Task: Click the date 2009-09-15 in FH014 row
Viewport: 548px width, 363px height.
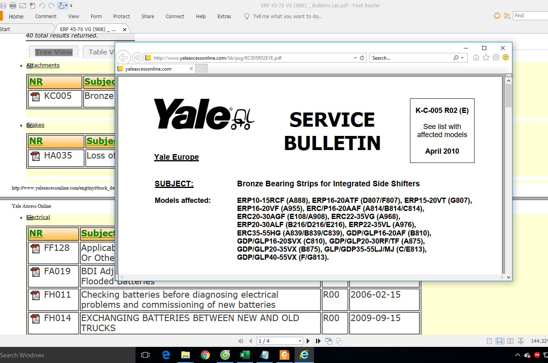Action: (376, 318)
